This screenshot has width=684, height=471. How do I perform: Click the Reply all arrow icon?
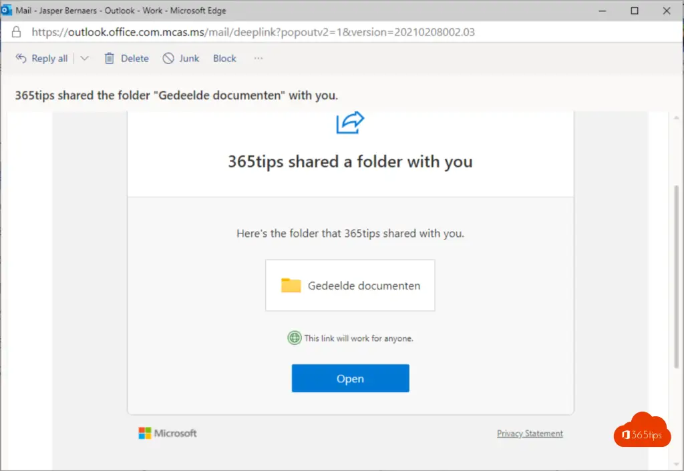[21, 59]
